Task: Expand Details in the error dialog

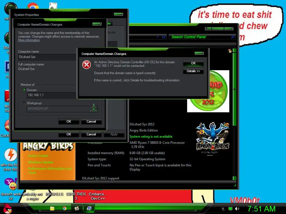Action: click(193, 71)
